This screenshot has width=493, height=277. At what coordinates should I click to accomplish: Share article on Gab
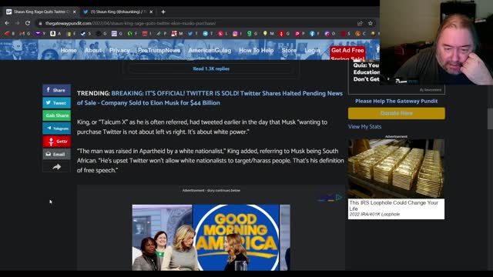click(x=56, y=115)
